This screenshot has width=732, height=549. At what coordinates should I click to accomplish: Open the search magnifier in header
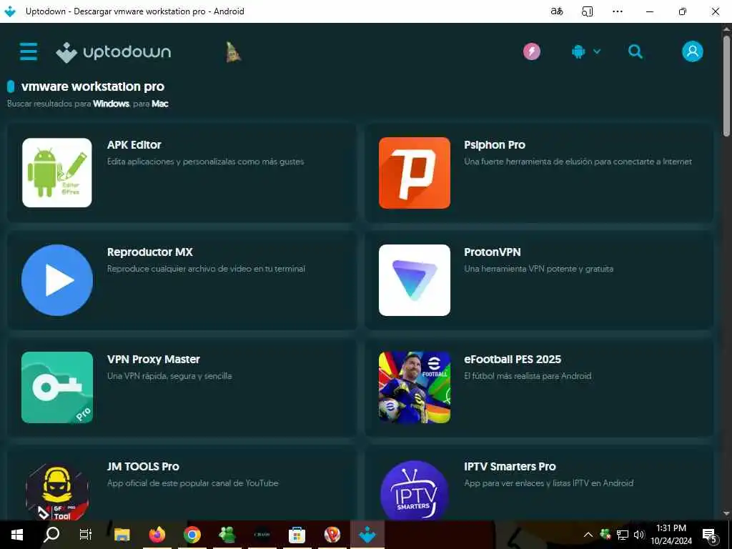pyautogui.click(x=635, y=51)
